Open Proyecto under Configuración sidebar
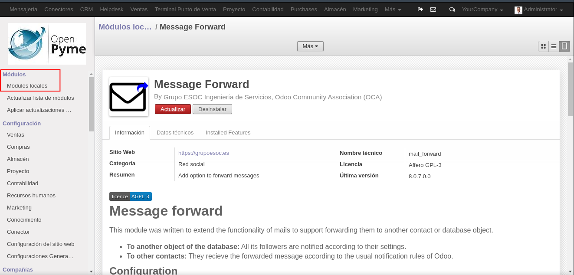Image resolution: width=574 pixels, height=275 pixels. 18,171
